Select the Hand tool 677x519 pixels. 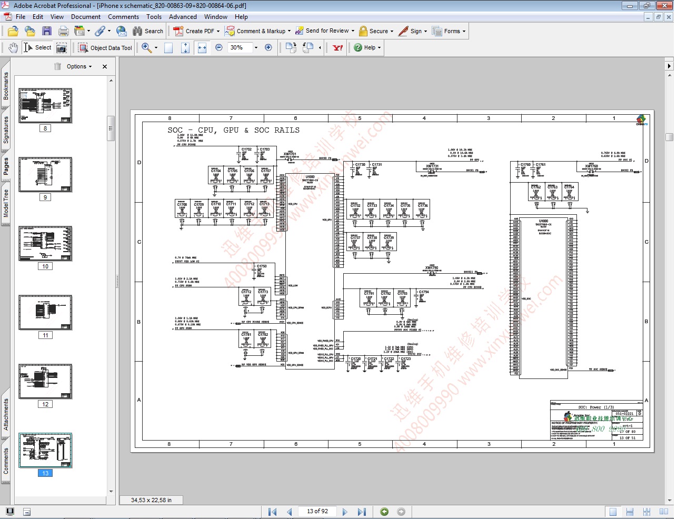13,48
